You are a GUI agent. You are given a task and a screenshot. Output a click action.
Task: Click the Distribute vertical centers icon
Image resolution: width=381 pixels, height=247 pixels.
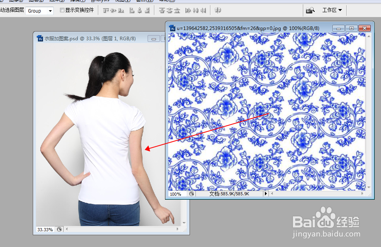tap(170, 10)
